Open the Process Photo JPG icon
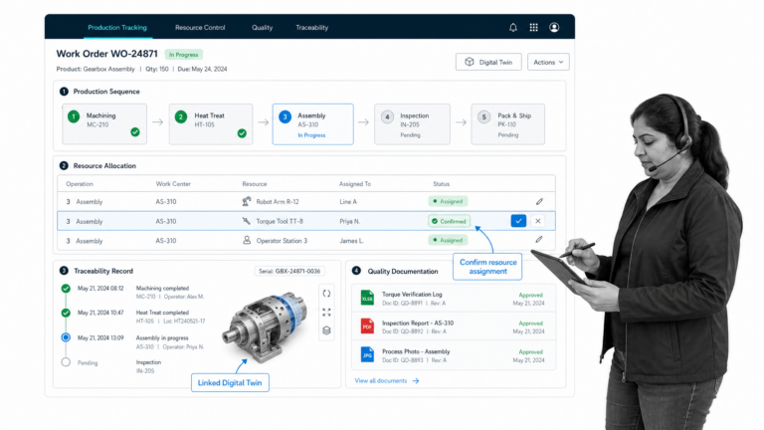 (367, 354)
